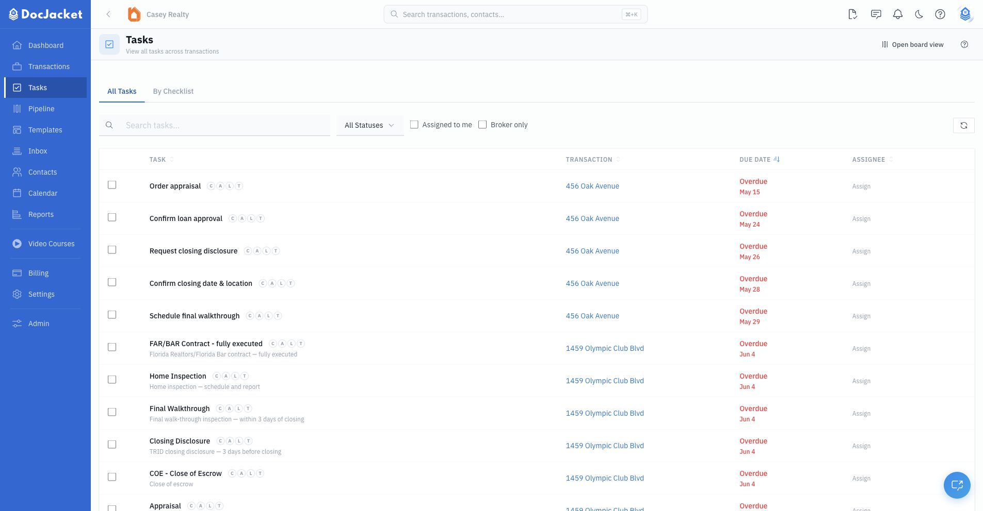The height and width of the screenshot is (511, 983).
Task: Open Pipeline from the sidebar
Action: click(45, 109)
